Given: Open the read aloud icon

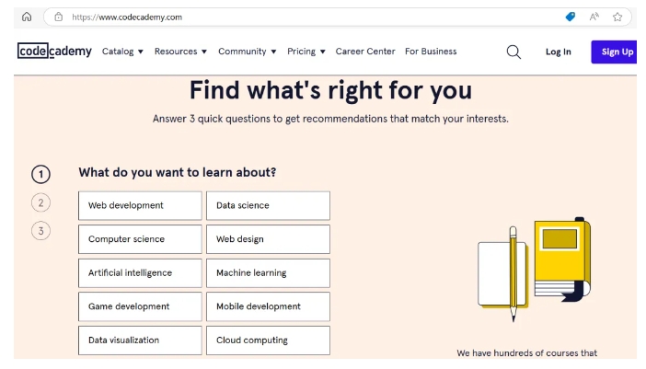Looking at the screenshot, I should tap(594, 17).
